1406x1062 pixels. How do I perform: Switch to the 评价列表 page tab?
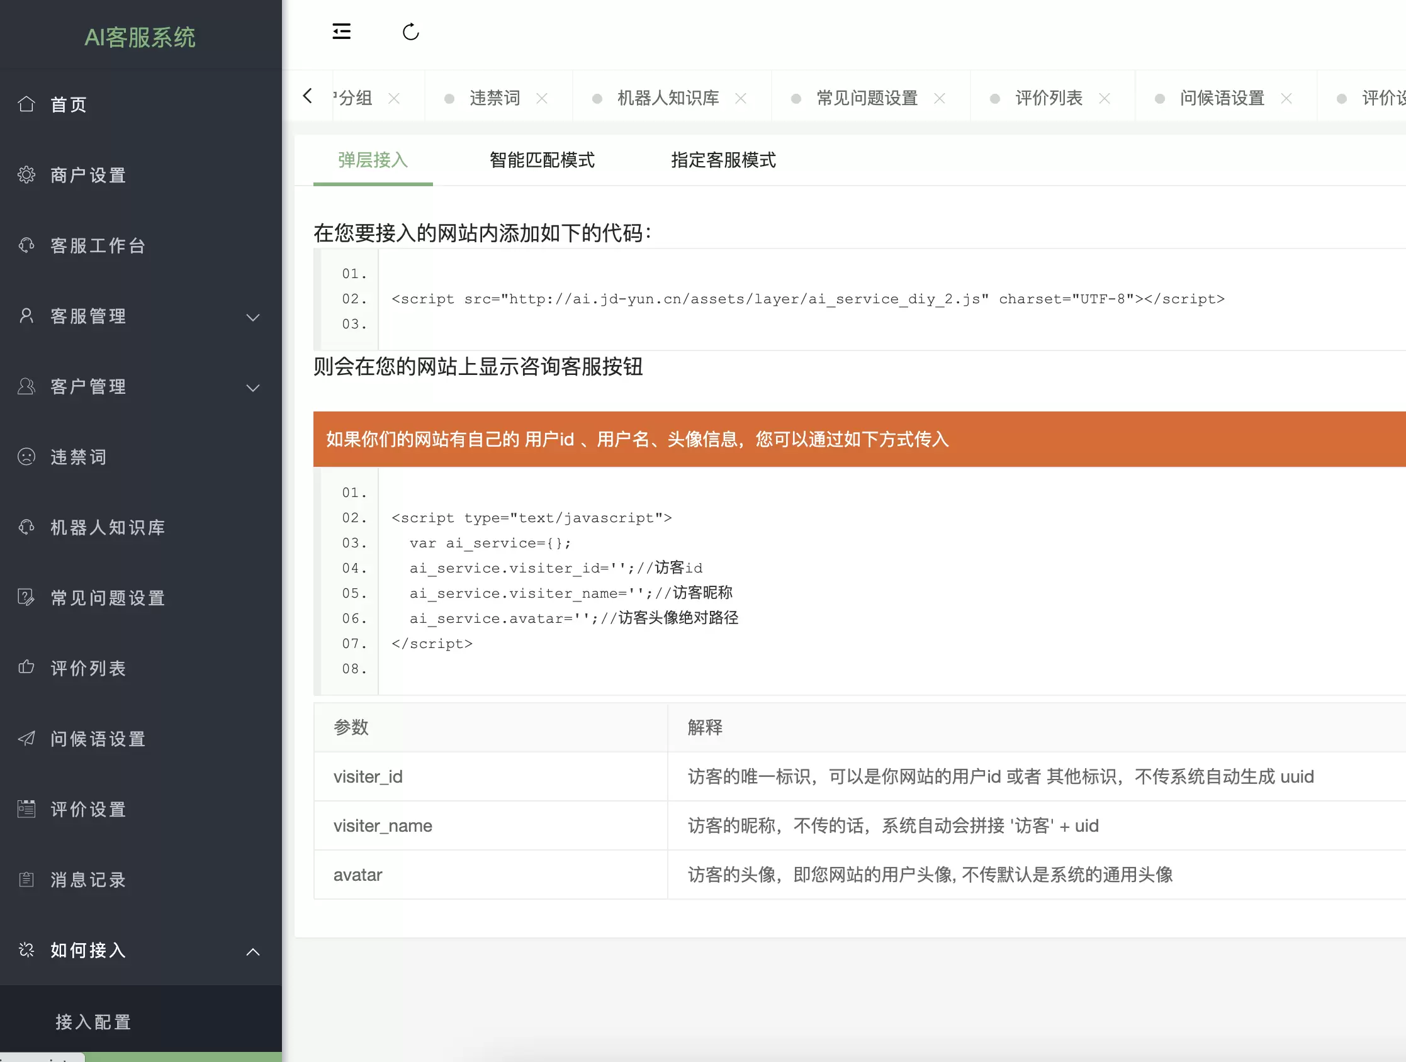pyautogui.click(x=1049, y=98)
